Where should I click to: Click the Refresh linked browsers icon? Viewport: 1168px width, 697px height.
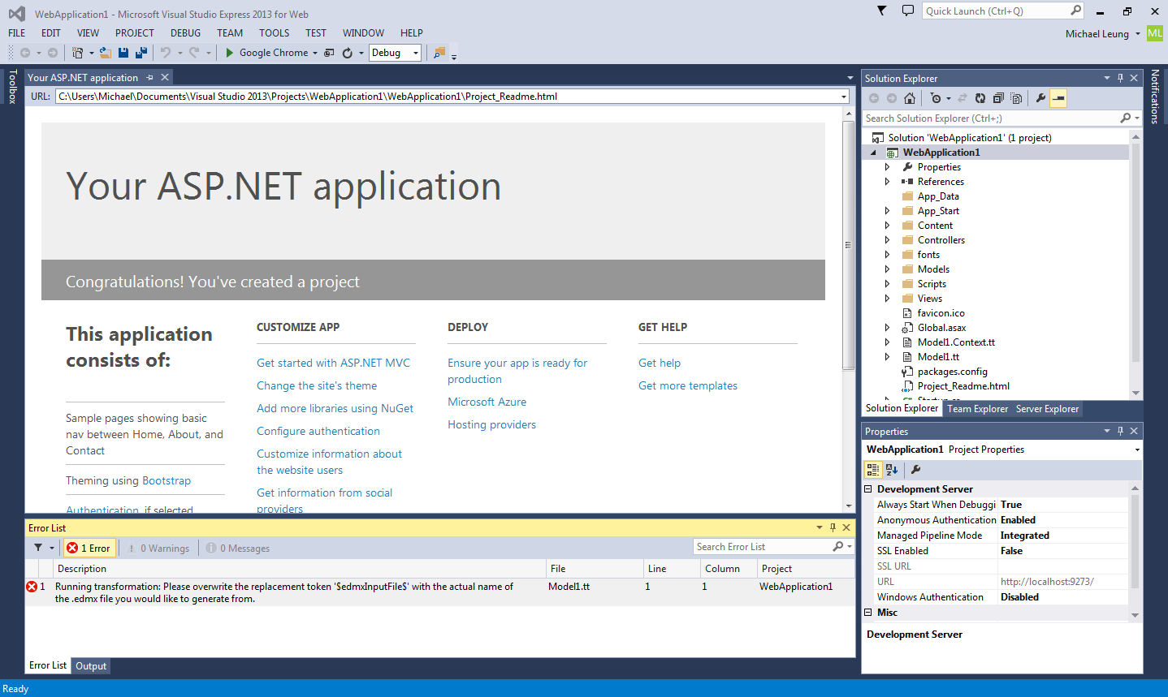click(x=348, y=53)
